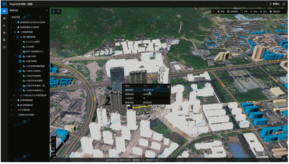Open the 底图管理 basemap menu
Viewport: 289px width, 164px height.
(x=232, y=12)
